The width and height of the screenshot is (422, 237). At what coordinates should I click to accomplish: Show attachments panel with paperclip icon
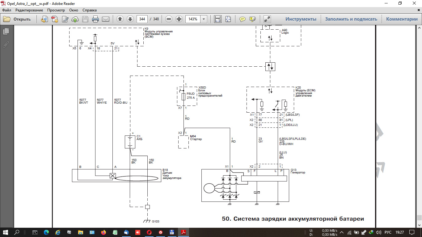6,45
